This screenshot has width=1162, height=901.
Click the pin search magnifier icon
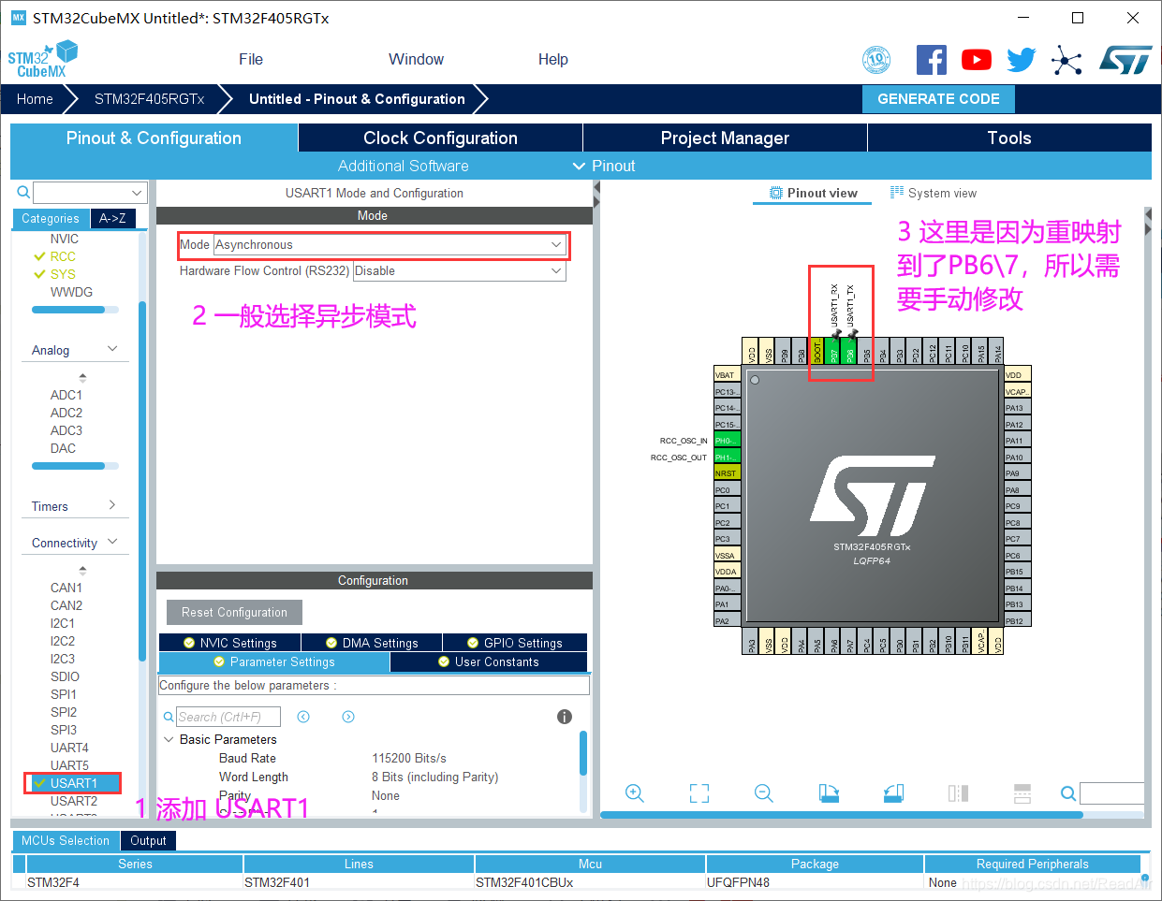click(x=1068, y=793)
